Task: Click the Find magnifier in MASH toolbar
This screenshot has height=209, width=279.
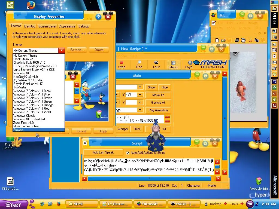Action: 139,64
